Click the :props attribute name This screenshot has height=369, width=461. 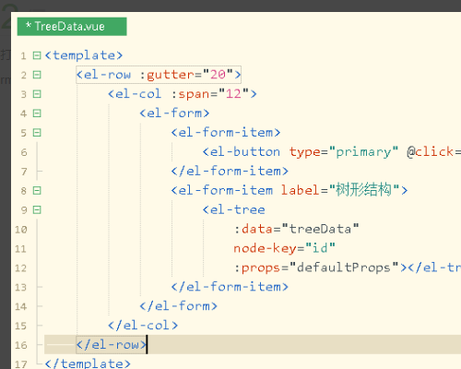pos(257,268)
